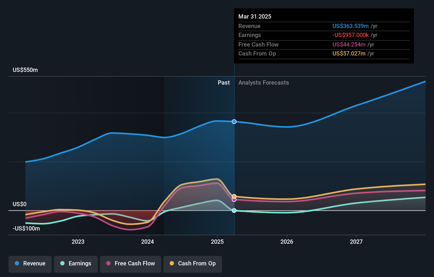This screenshot has height=277, width=434.
Task: Click the US$0 y-axis label
Action: (20, 204)
